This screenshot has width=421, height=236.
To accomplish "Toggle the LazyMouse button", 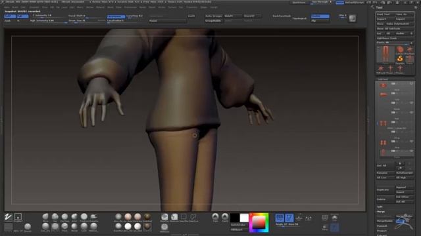I will pyautogui.click(x=116, y=16).
